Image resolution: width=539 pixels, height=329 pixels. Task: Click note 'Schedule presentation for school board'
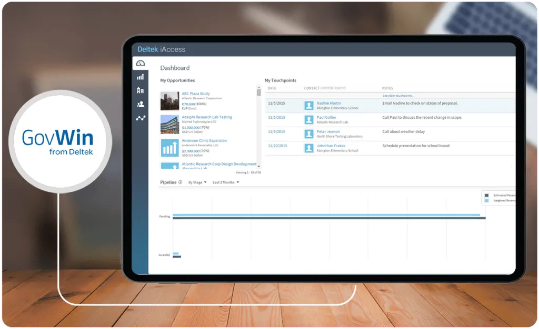[416, 146]
